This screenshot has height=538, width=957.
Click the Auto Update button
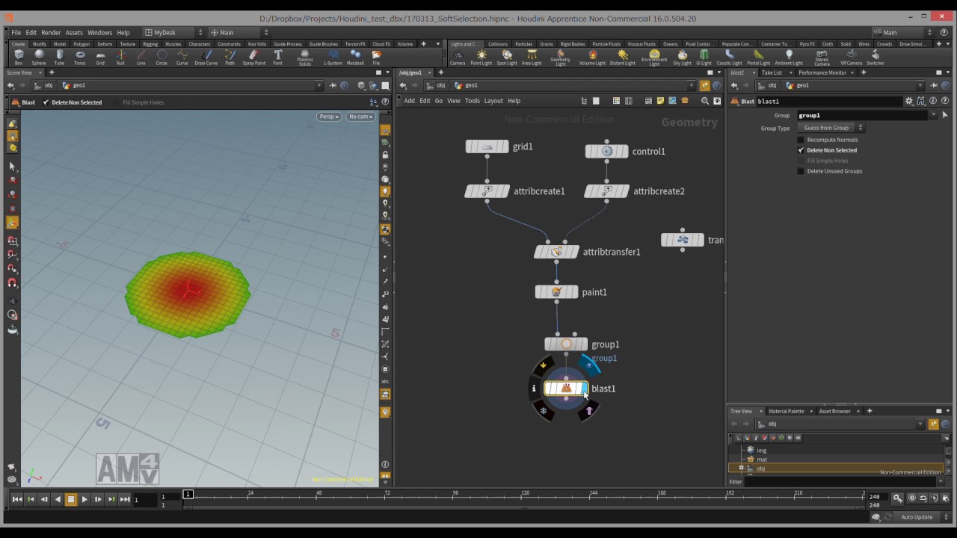(x=917, y=517)
